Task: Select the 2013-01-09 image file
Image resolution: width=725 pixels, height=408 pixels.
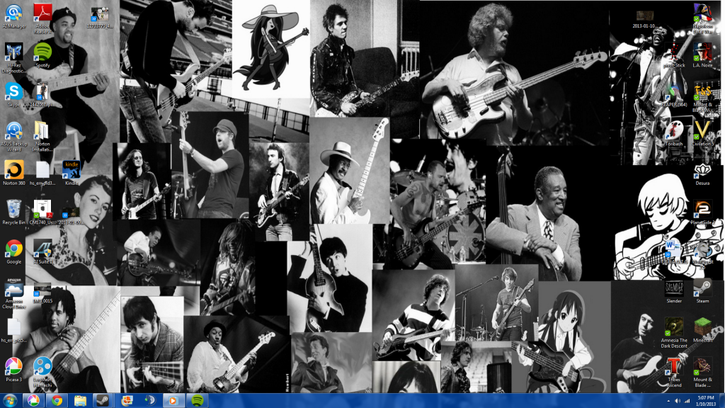Action: (x=72, y=215)
